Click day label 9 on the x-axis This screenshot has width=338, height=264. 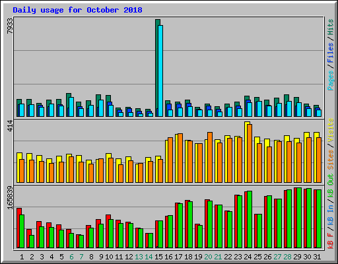101,257
